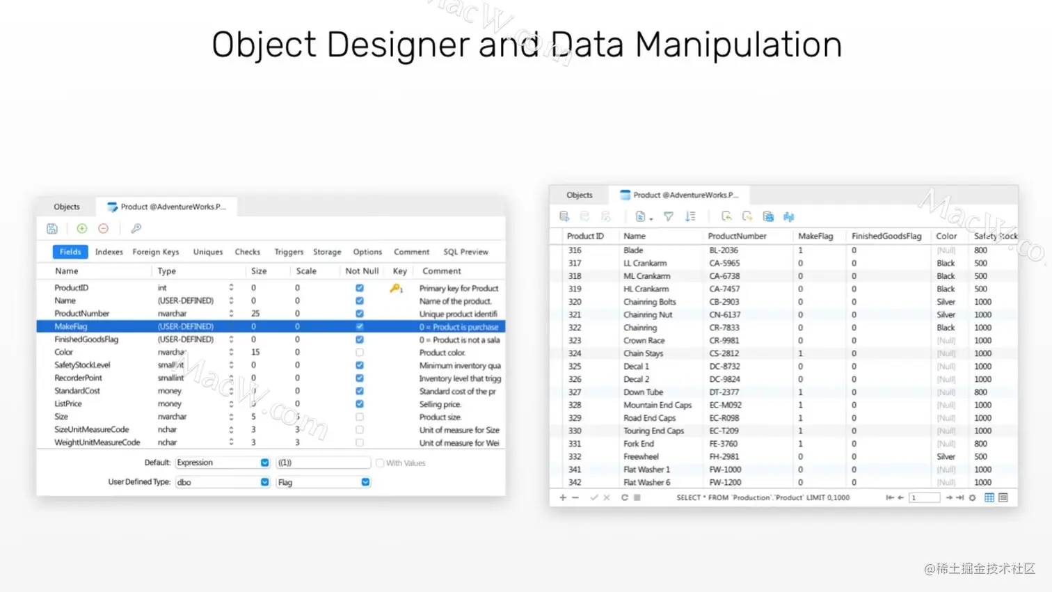
Task: Click the plus icon to add a record
Action: tap(563, 497)
